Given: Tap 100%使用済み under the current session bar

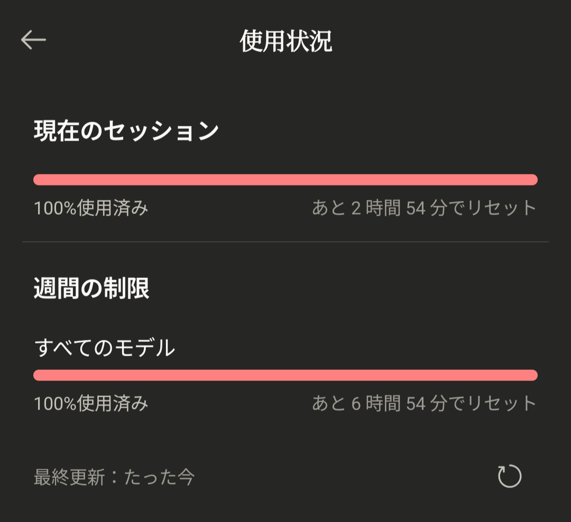Looking at the screenshot, I should pos(91,208).
